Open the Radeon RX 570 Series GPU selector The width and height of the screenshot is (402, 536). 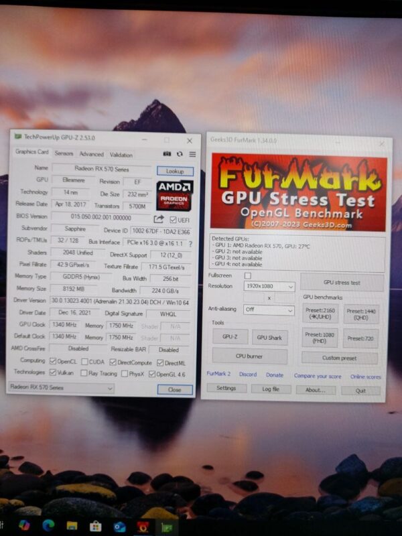(x=61, y=388)
